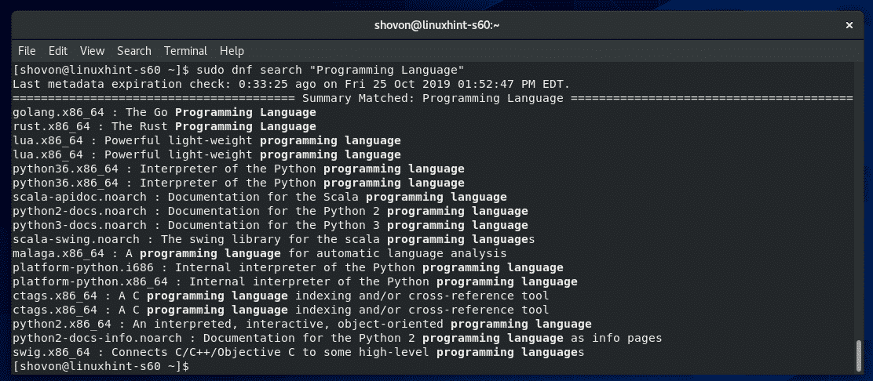Open the View menu
This screenshot has height=381, width=873.
[92, 51]
